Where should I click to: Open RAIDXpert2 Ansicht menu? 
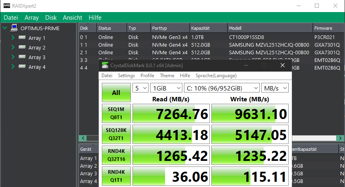point(72,18)
